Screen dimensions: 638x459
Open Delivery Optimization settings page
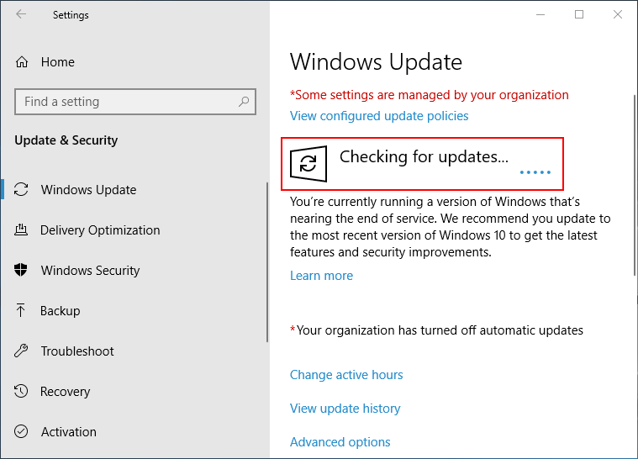coord(100,230)
